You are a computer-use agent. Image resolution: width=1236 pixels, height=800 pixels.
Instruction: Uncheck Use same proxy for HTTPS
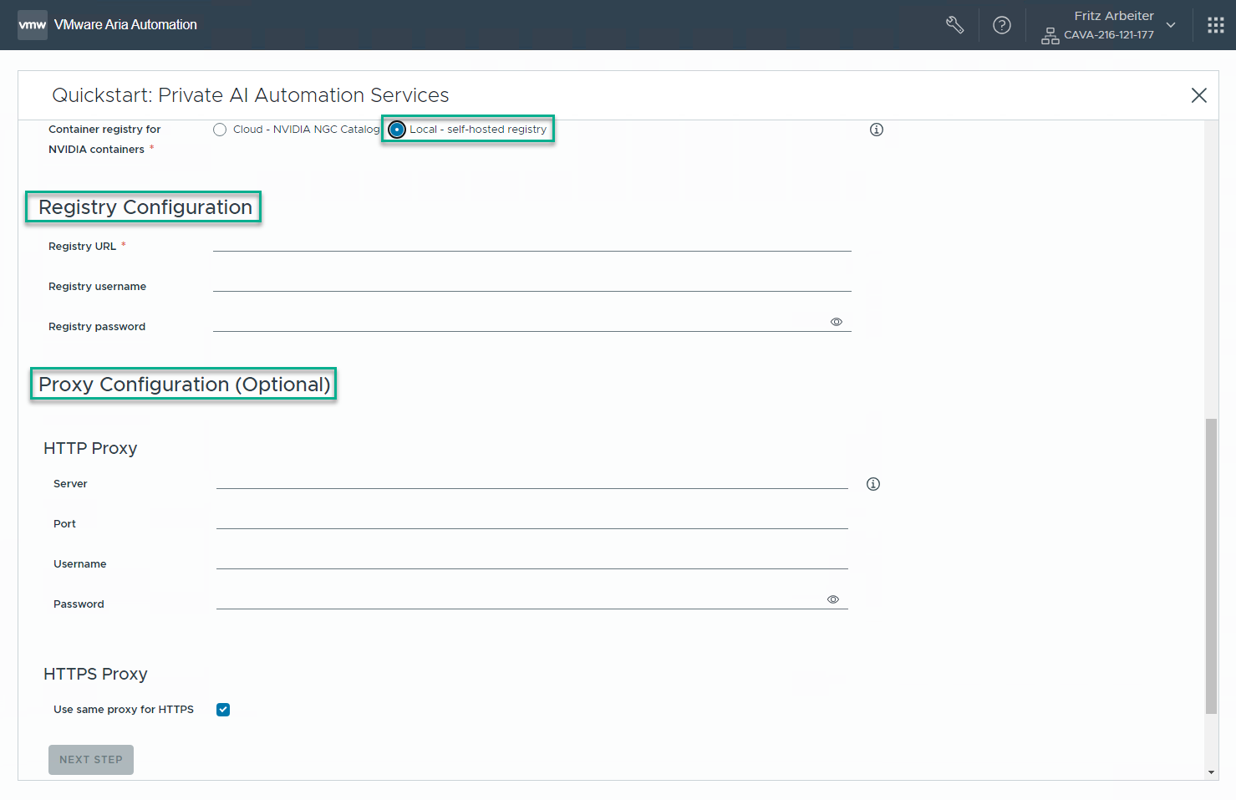[223, 710]
